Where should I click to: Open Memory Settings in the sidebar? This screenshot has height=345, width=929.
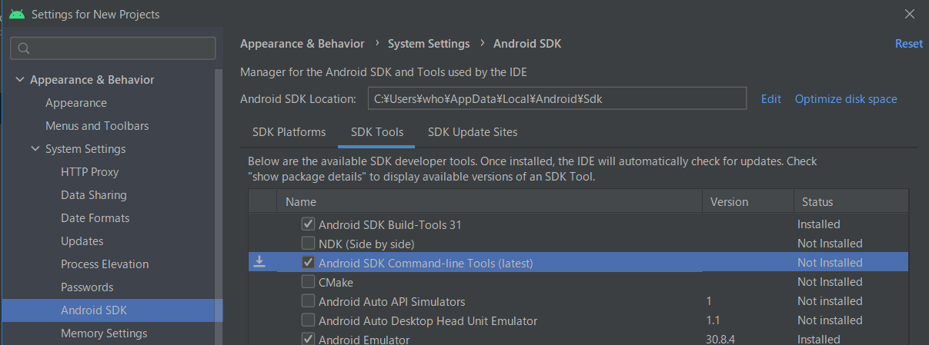click(x=104, y=333)
